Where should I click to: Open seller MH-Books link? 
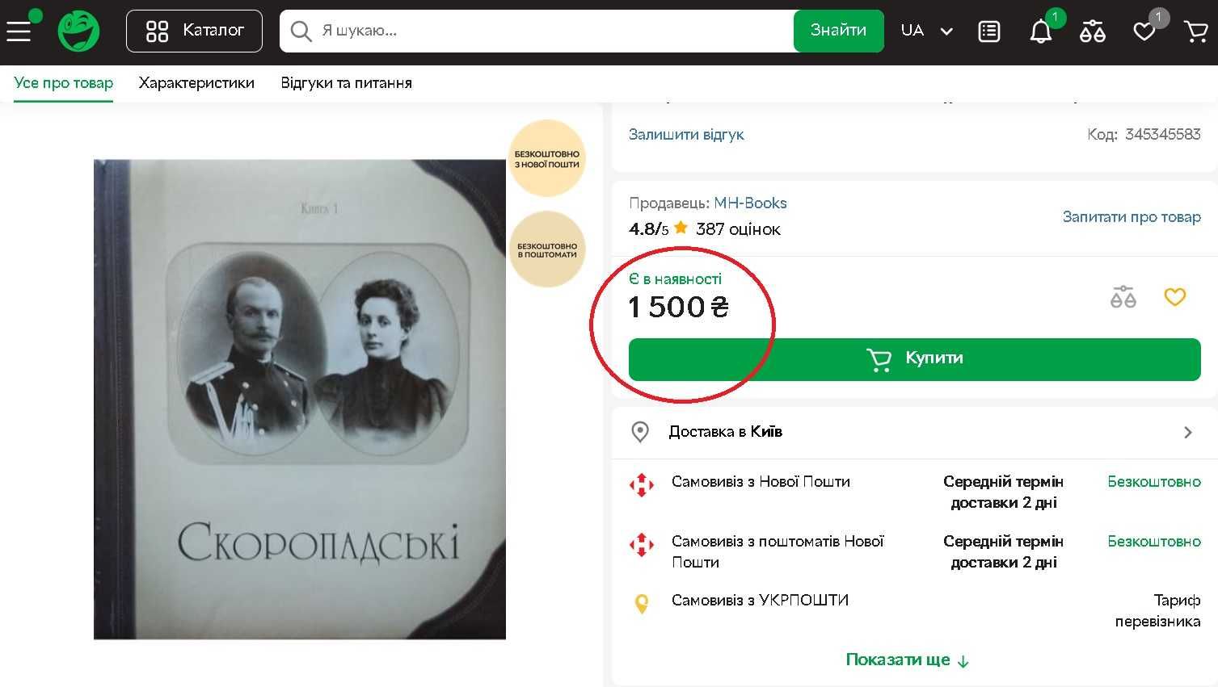(x=750, y=203)
